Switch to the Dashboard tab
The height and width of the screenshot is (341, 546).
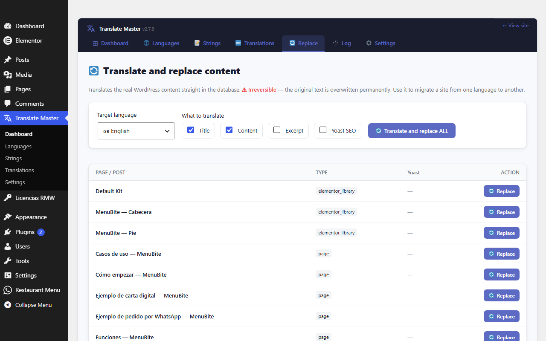click(110, 43)
